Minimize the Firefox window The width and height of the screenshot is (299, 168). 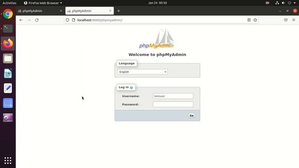(280, 11)
